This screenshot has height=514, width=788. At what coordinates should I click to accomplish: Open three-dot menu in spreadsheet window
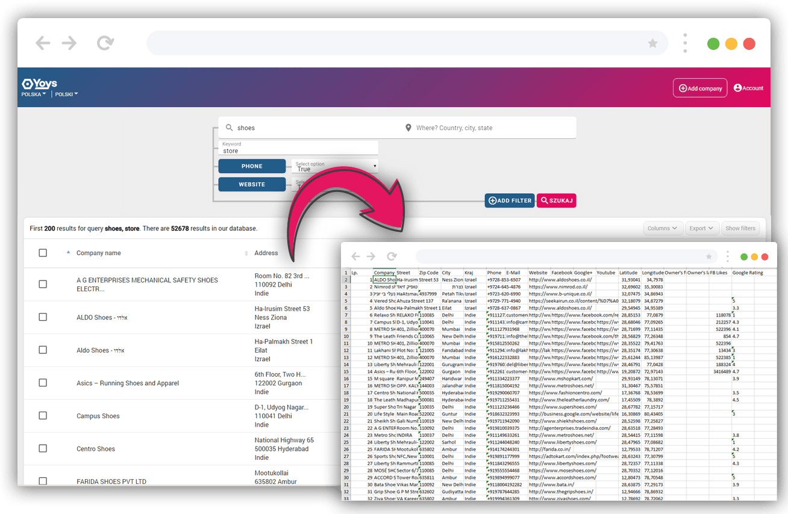(728, 256)
